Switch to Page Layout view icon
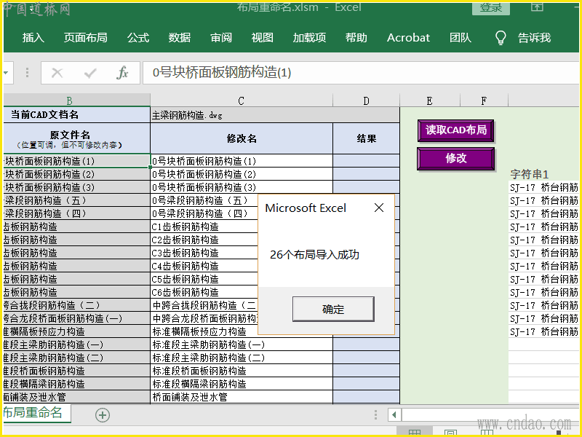582x437 pixels. click(451, 433)
